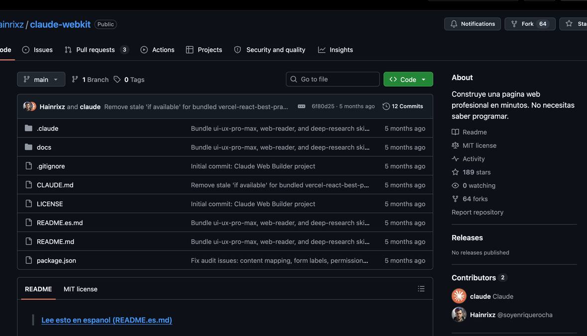Click the Notifications bell icon
The width and height of the screenshot is (587, 336).
pyautogui.click(x=454, y=24)
